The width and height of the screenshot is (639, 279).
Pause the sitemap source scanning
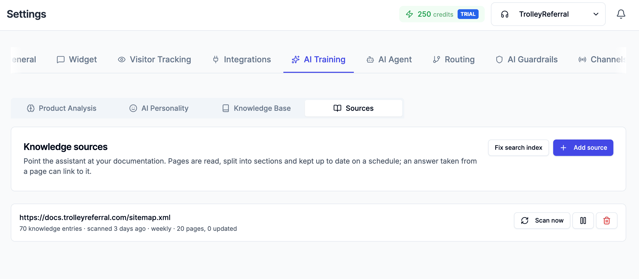click(x=583, y=221)
